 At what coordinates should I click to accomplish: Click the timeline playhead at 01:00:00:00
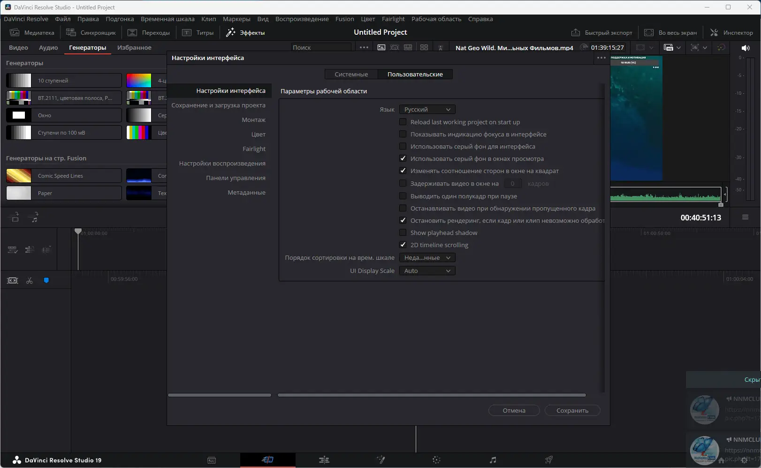[x=78, y=232]
